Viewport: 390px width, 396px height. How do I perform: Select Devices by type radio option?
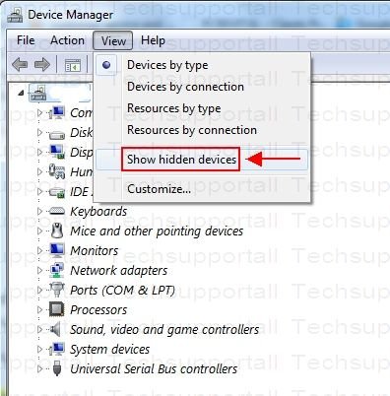[167, 65]
